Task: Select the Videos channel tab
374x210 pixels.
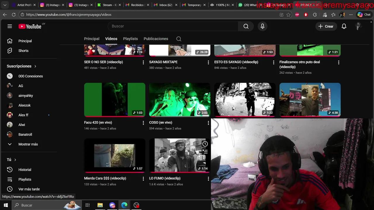Action: click(x=111, y=39)
